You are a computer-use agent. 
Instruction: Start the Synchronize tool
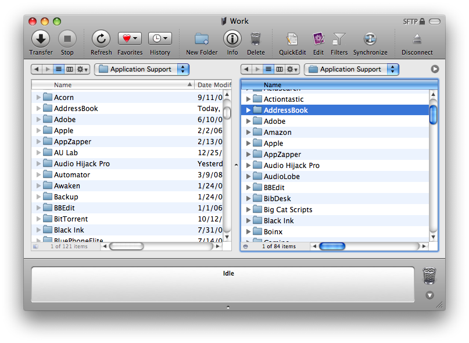(x=370, y=39)
